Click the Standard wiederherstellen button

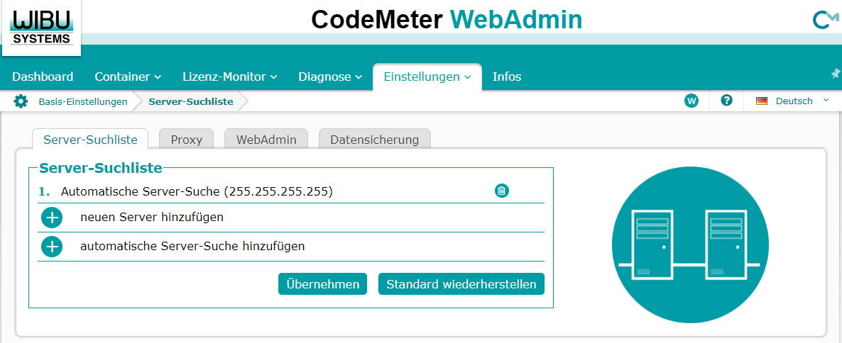(461, 284)
